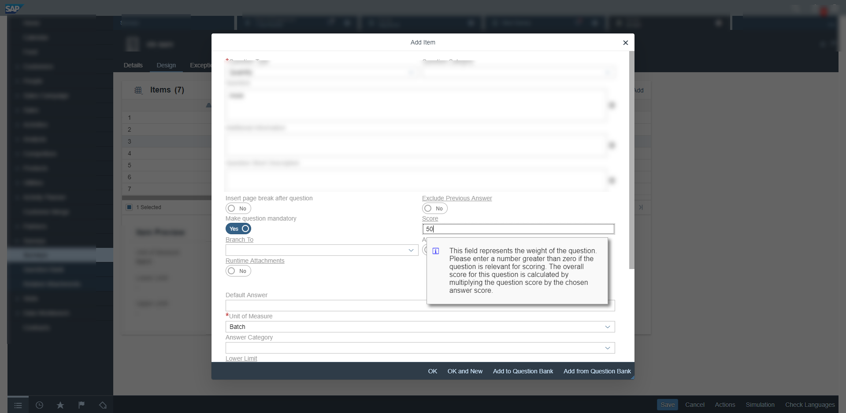Go to last page arrow in Items footer
This screenshot has height=413, width=846.
(x=641, y=207)
